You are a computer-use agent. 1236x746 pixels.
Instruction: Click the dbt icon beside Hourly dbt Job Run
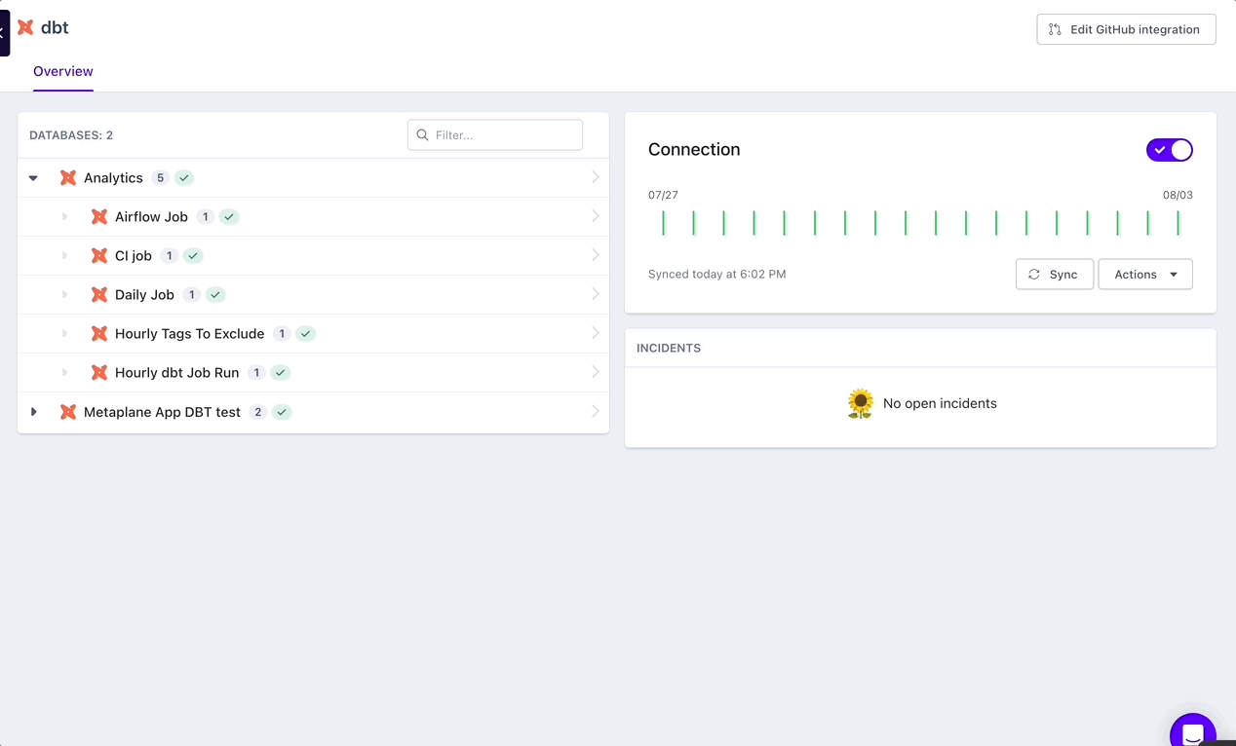point(99,373)
